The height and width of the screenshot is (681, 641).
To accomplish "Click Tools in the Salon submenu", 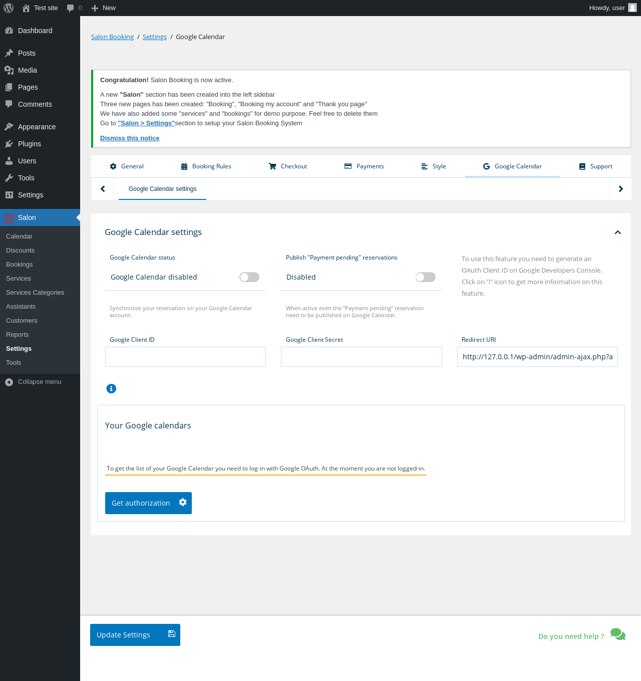I will [14, 363].
